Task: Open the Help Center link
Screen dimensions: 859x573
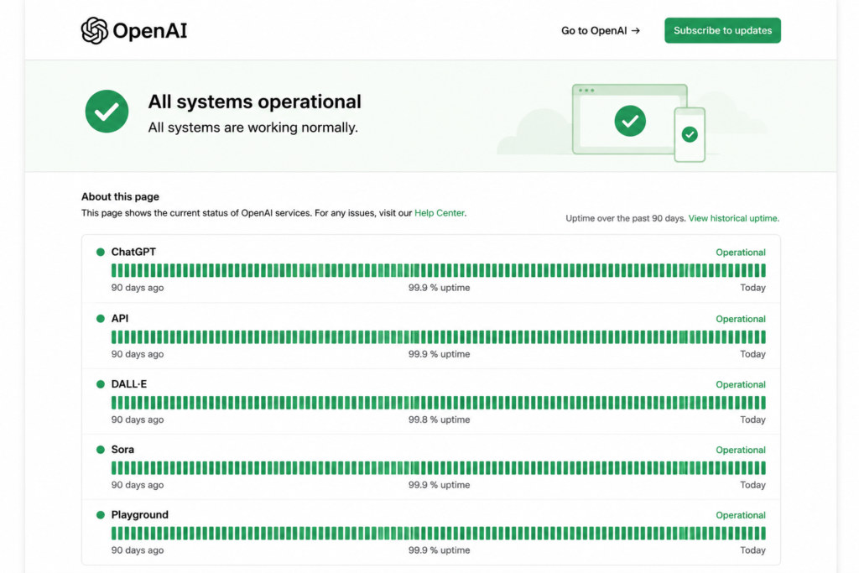Action: (x=440, y=213)
